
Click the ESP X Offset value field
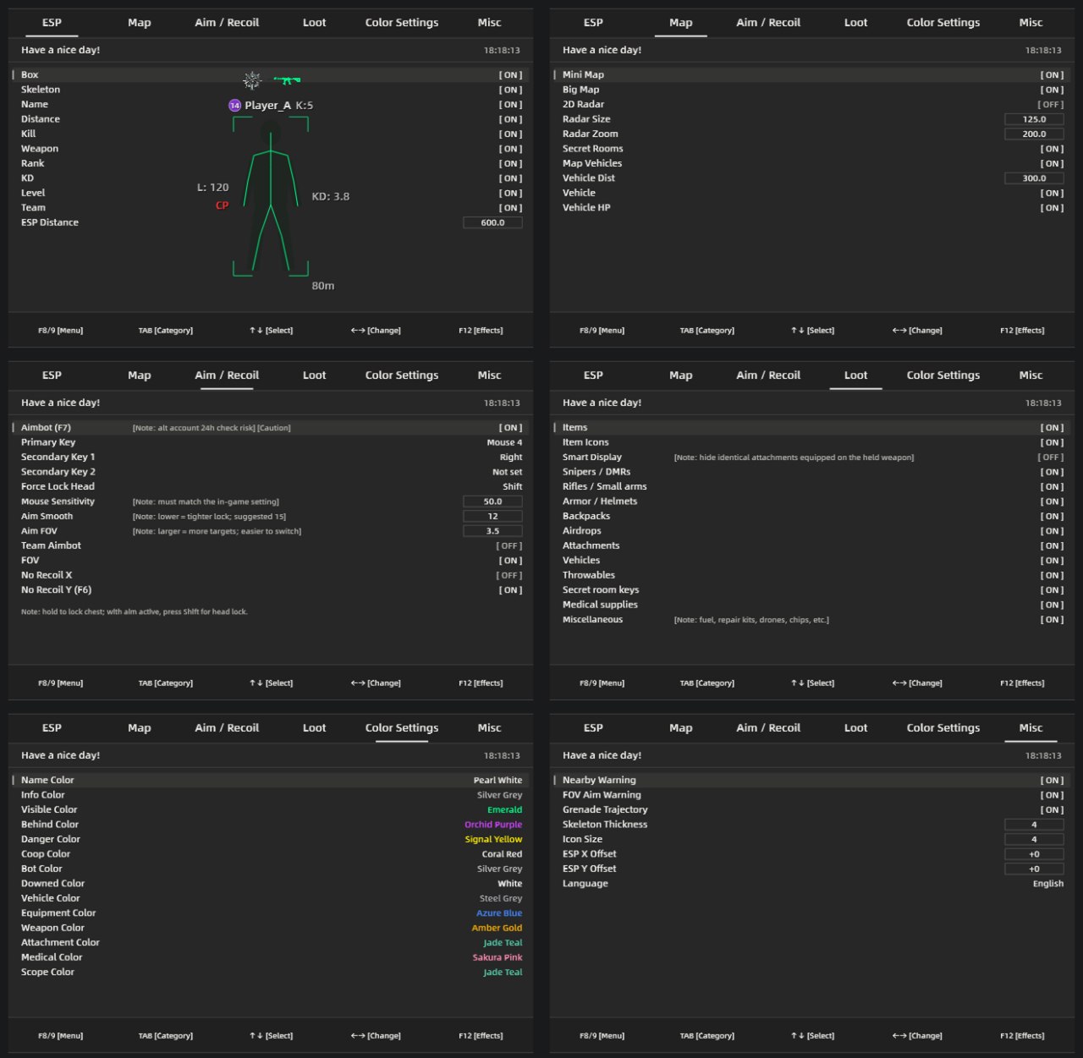pos(1034,854)
